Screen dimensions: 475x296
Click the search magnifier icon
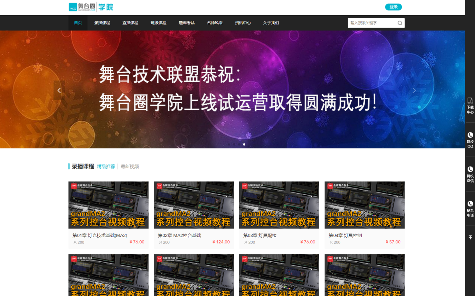[x=399, y=23]
